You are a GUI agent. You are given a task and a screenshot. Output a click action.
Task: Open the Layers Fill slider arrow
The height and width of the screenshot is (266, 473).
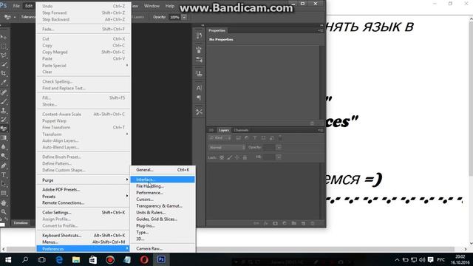279,157
